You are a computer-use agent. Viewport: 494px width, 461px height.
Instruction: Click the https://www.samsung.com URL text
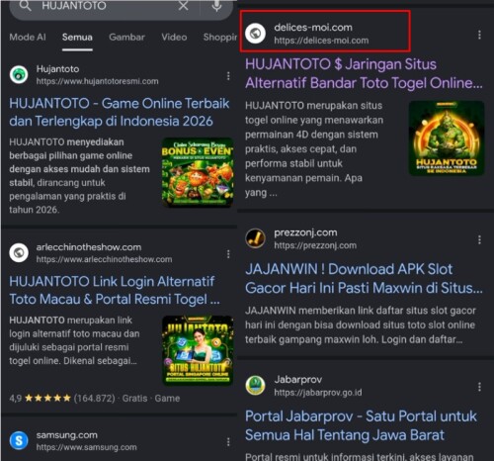(x=86, y=447)
